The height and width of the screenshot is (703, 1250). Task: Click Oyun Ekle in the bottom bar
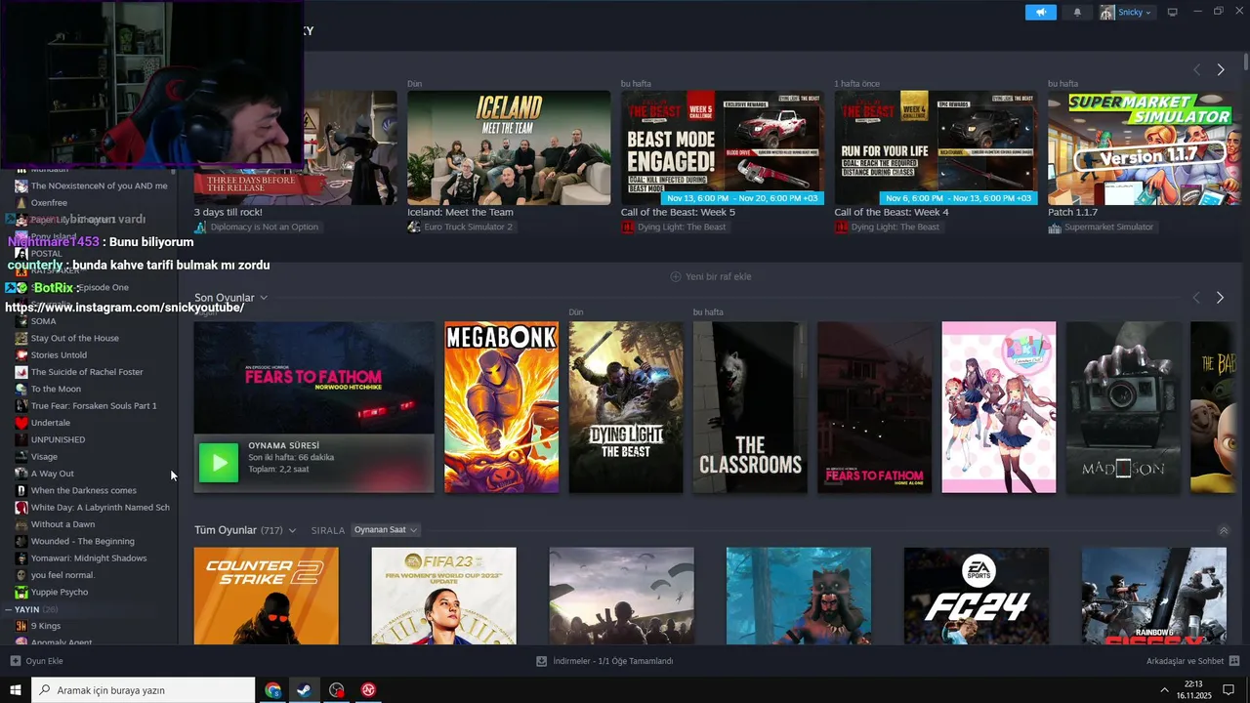point(37,661)
